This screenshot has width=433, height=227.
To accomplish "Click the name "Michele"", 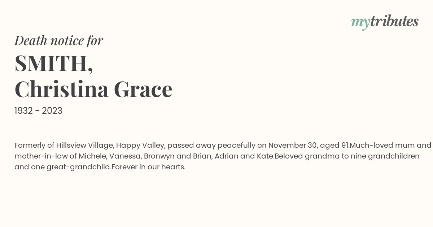I will tap(92, 156).
